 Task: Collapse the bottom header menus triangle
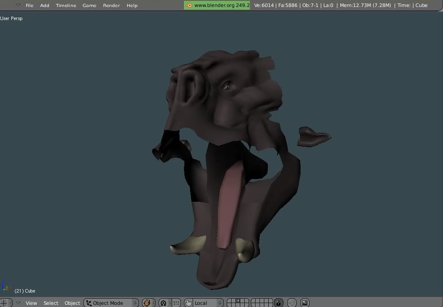coord(18,303)
